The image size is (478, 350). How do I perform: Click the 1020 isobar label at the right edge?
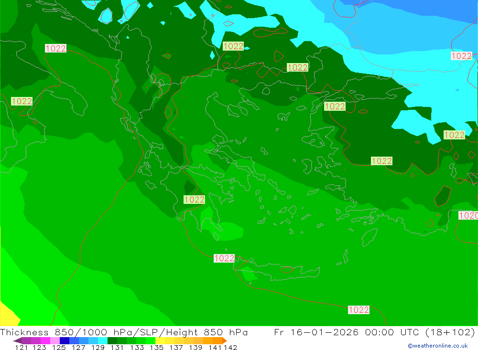click(468, 216)
